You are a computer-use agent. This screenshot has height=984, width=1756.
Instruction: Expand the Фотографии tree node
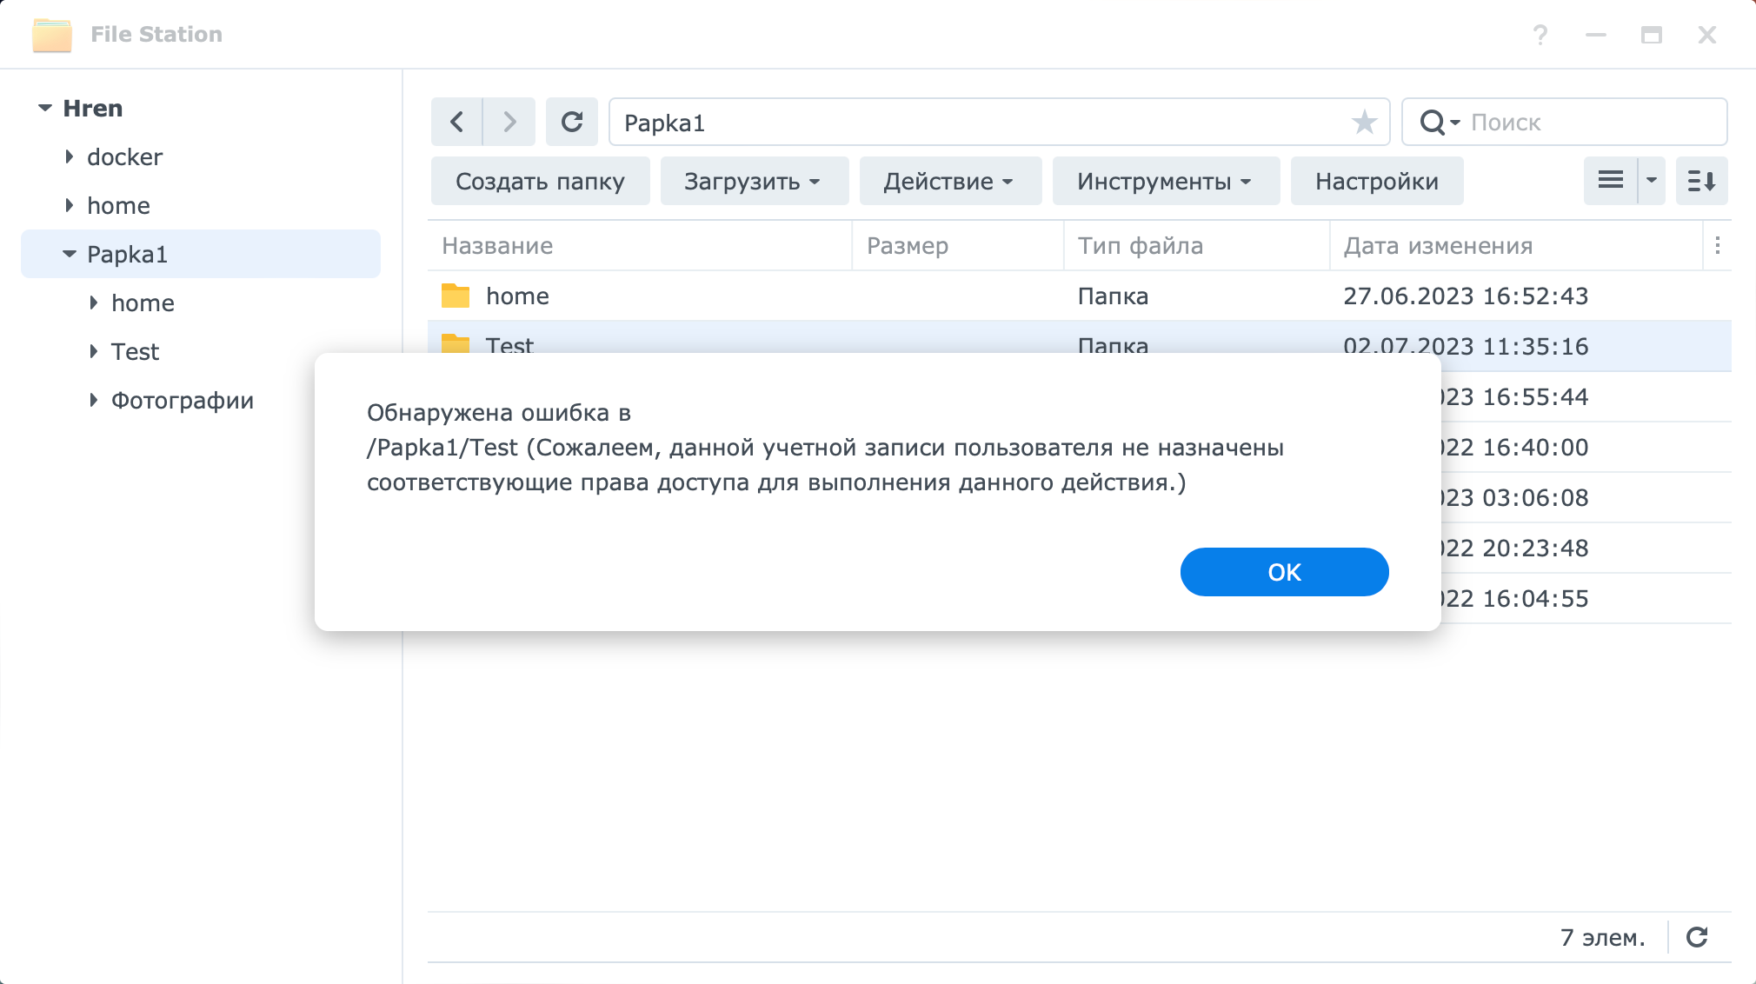[x=94, y=401]
